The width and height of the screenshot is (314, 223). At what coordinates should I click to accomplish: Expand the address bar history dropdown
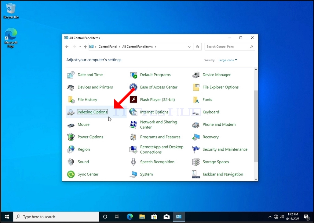pos(189,47)
